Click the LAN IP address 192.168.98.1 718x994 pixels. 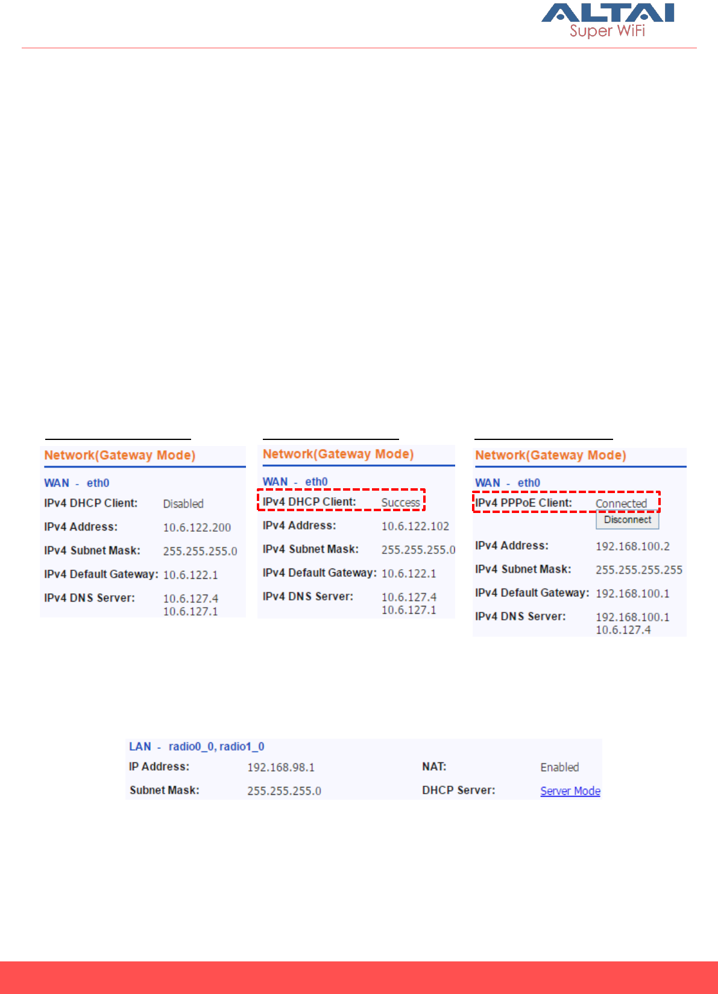click(281, 768)
